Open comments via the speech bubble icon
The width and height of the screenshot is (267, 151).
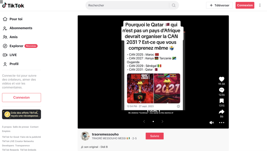click(222, 90)
